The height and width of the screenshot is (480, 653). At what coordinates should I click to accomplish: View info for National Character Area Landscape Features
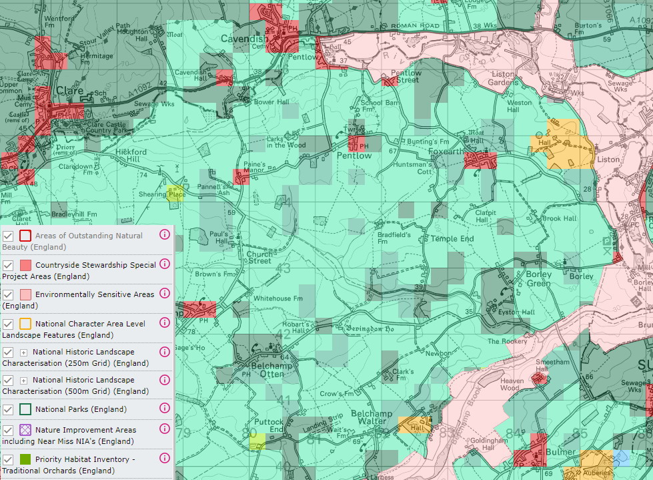click(165, 322)
